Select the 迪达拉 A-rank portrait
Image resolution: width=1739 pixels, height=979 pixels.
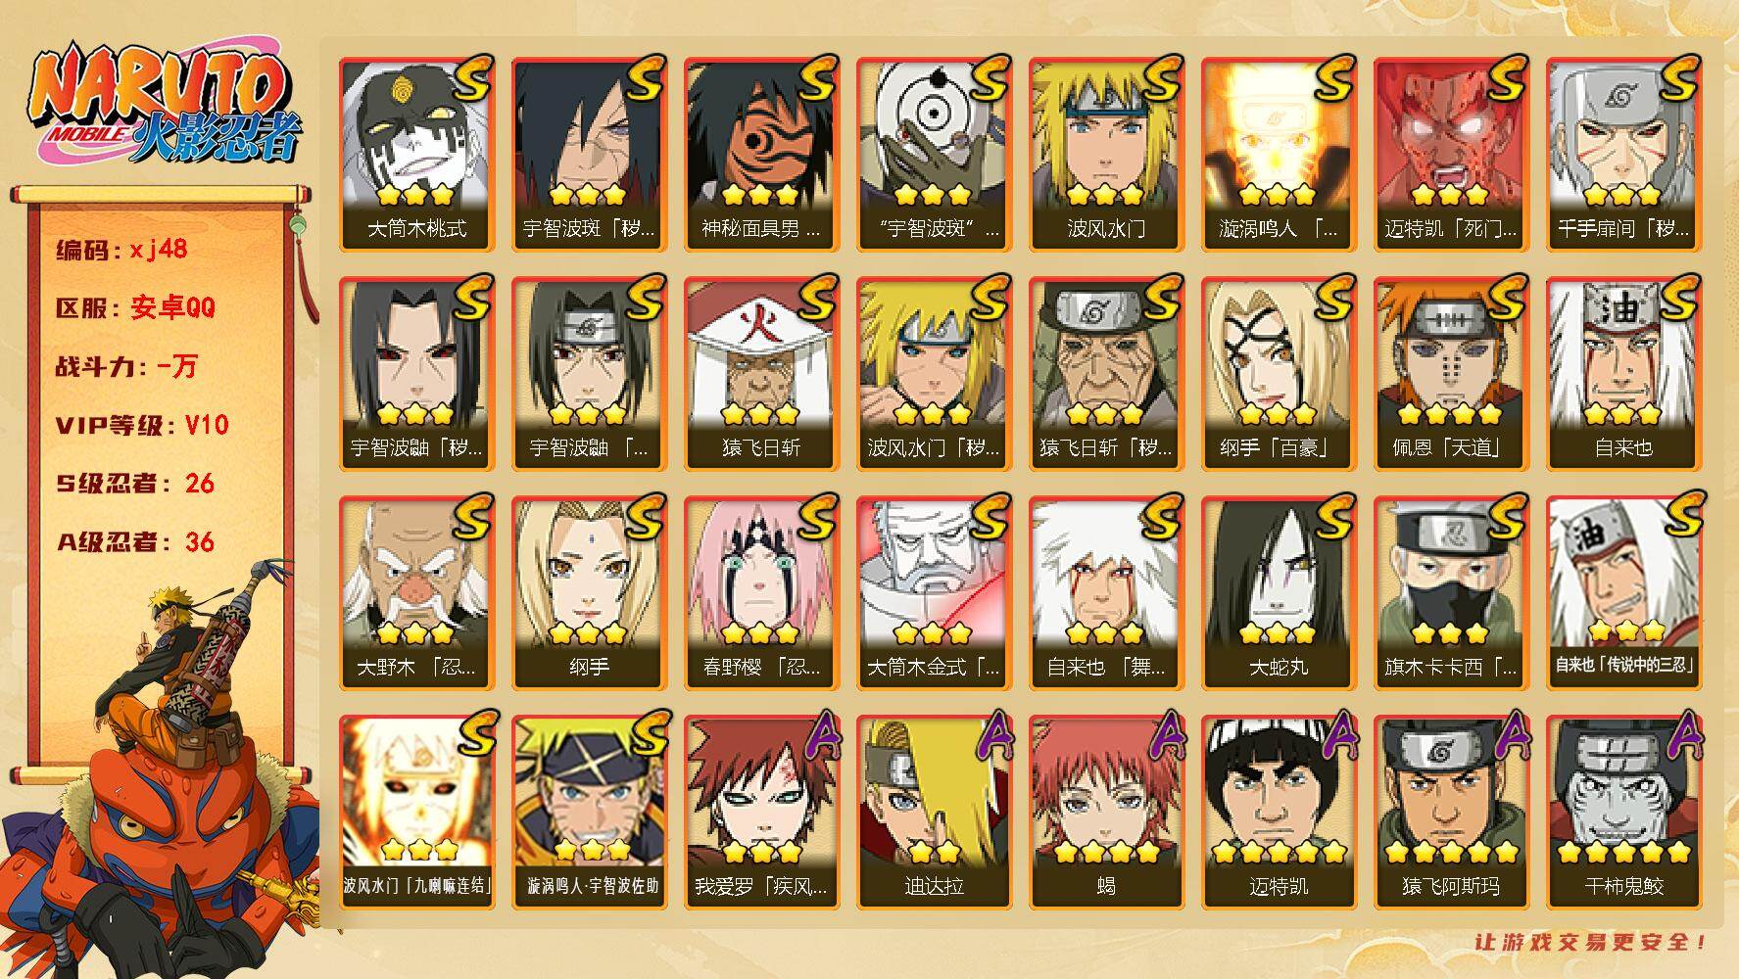[x=934, y=813]
